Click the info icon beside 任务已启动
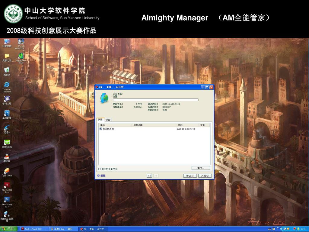 point(100,129)
